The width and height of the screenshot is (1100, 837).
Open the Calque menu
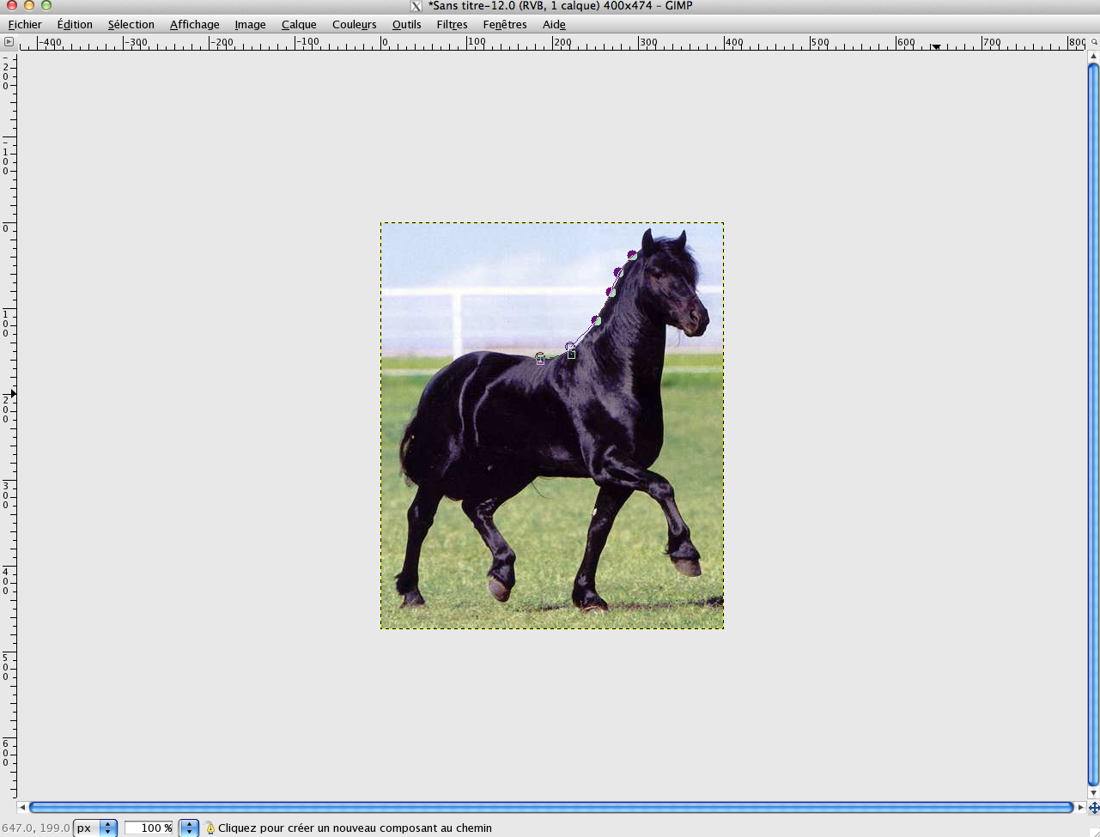299,24
